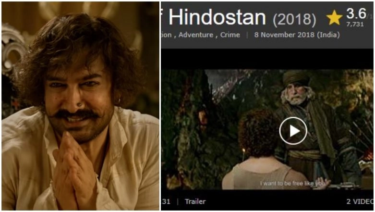Click the yellow star rating icon

pos(334,17)
